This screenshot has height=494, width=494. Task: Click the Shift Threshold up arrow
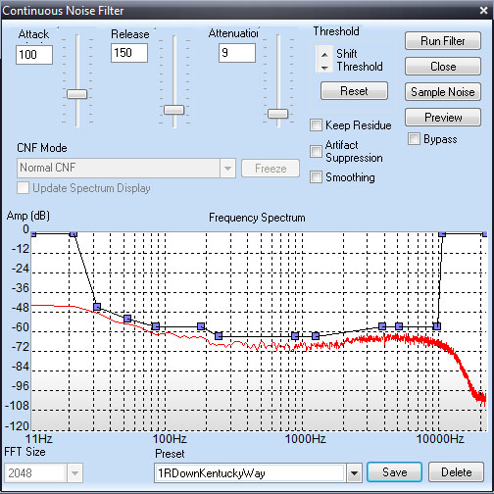pos(324,55)
